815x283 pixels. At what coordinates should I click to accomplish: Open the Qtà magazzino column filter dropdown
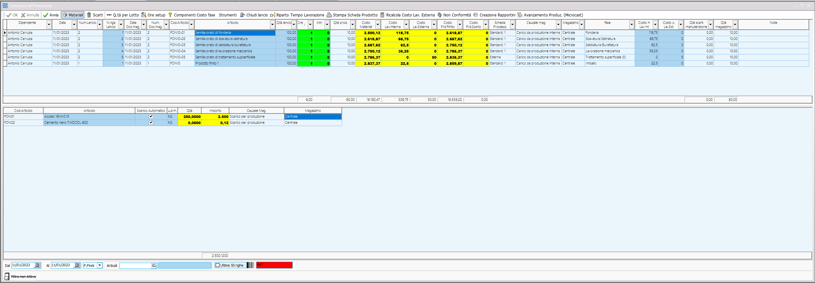click(735, 24)
